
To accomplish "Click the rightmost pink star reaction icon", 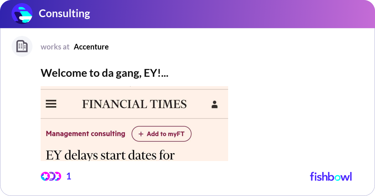I will coord(57,176).
